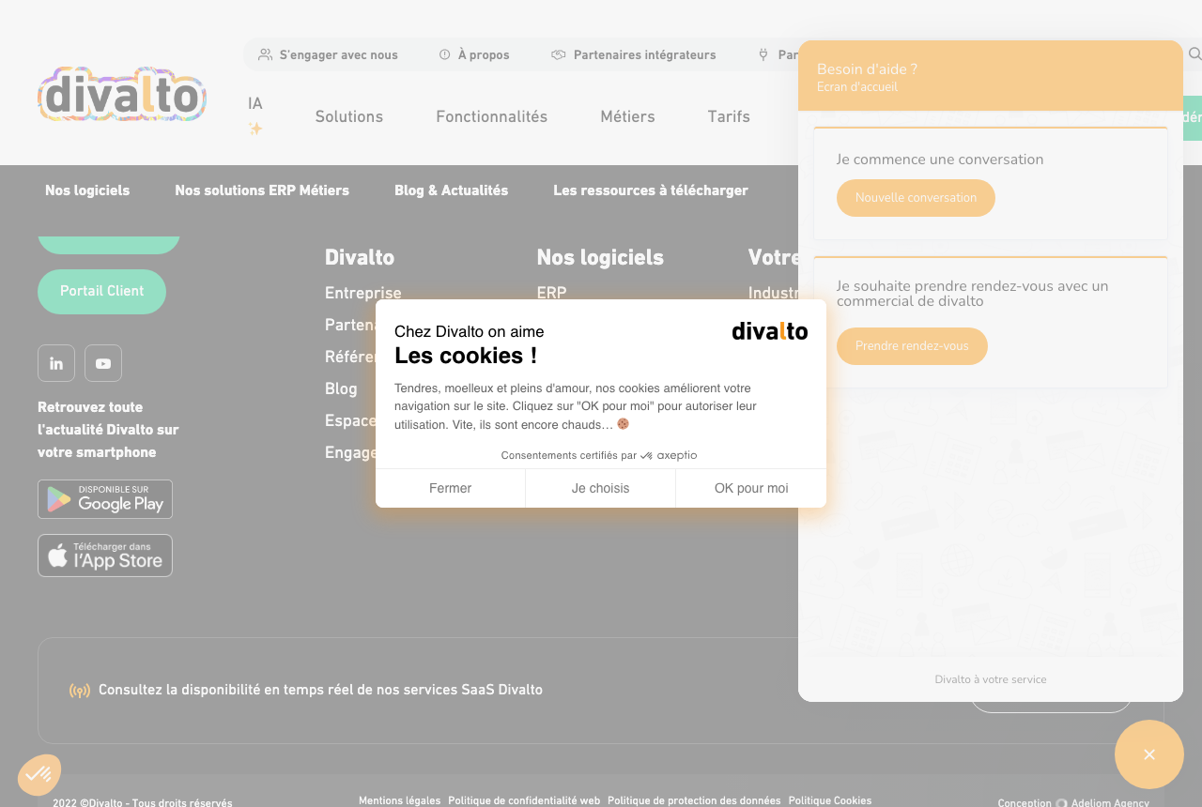Open the IA sparkle menu item
Viewport: 1202px width, 807px height.
(255, 115)
